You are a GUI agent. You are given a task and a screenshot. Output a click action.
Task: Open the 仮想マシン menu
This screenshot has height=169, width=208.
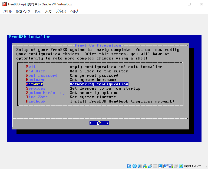click(23, 11)
